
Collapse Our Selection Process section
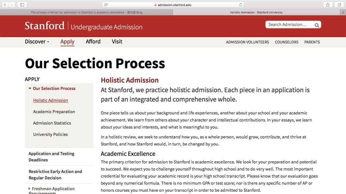pos(30,88)
